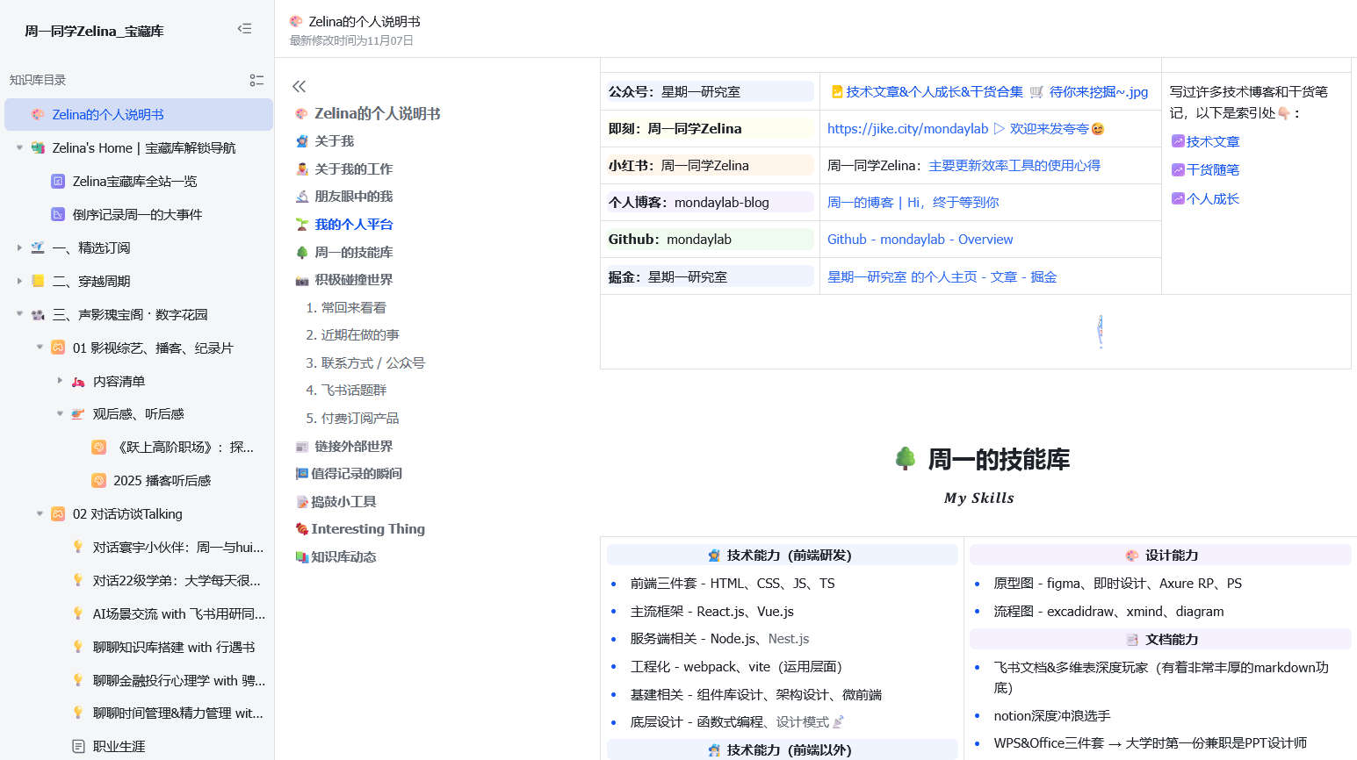Click the 职业生涯 document icon
The width and height of the screenshot is (1357, 760).
coord(78,747)
